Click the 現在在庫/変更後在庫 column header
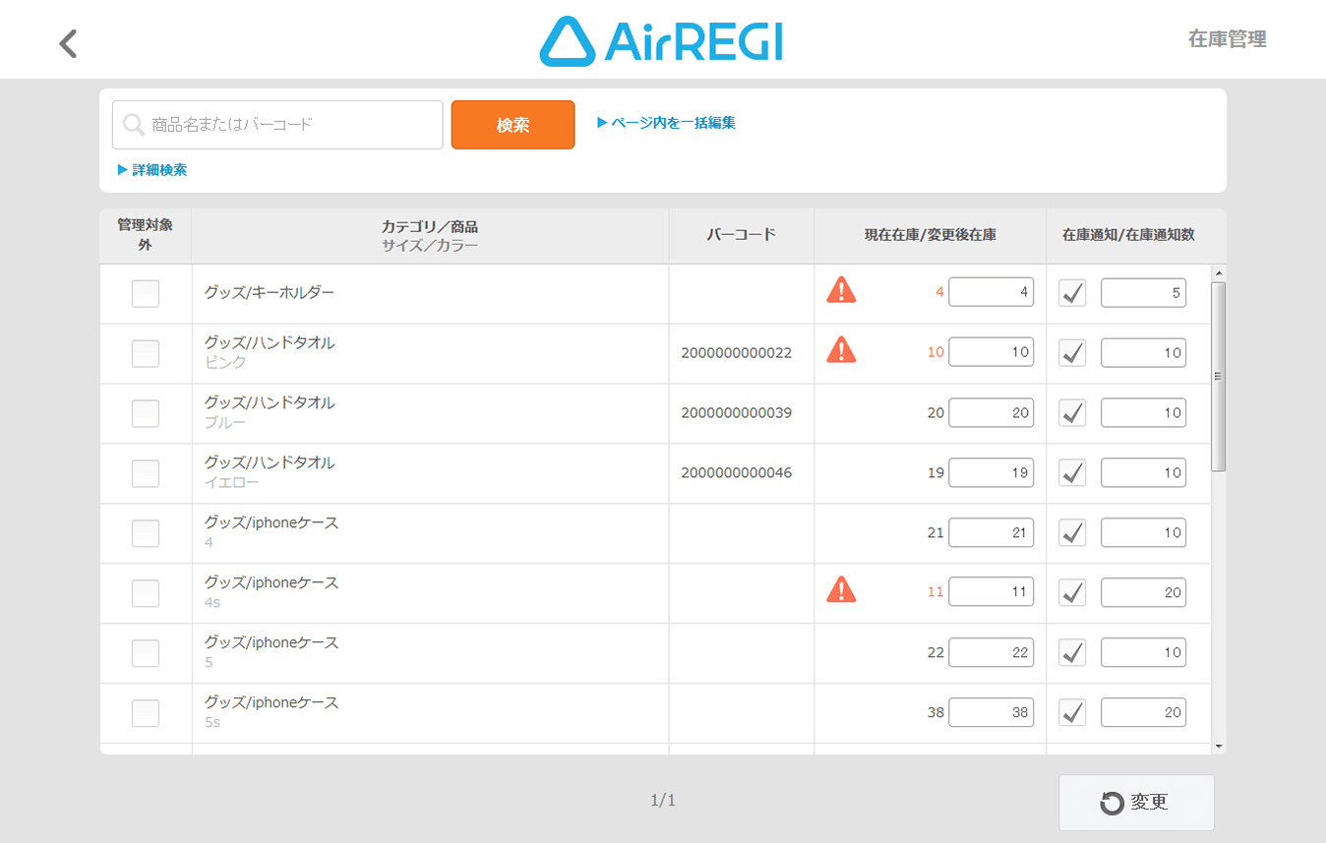1326x843 pixels. click(x=930, y=235)
